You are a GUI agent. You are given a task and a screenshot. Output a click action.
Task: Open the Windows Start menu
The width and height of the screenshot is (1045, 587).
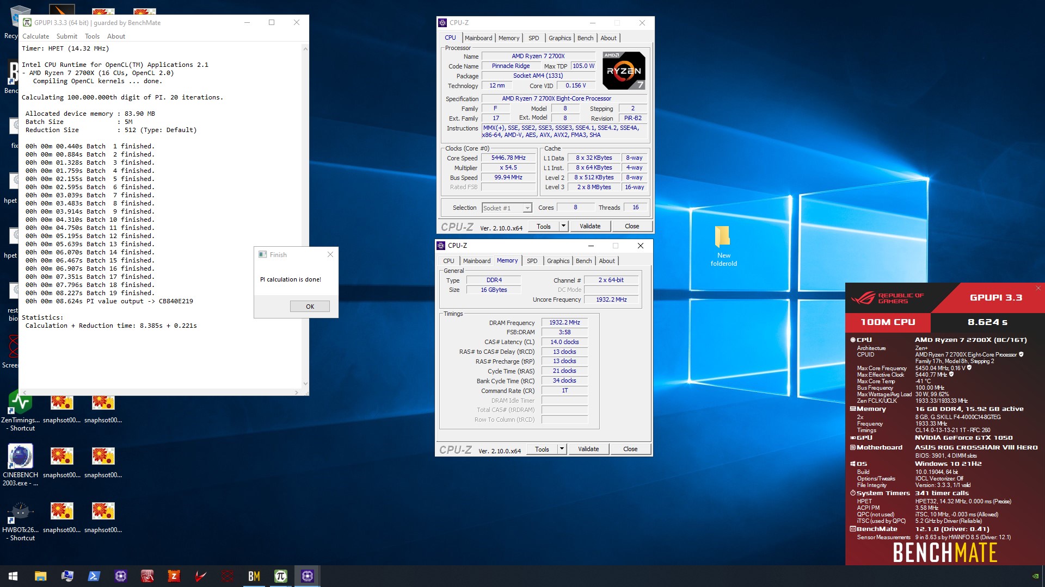pyautogui.click(x=13, y=576)
